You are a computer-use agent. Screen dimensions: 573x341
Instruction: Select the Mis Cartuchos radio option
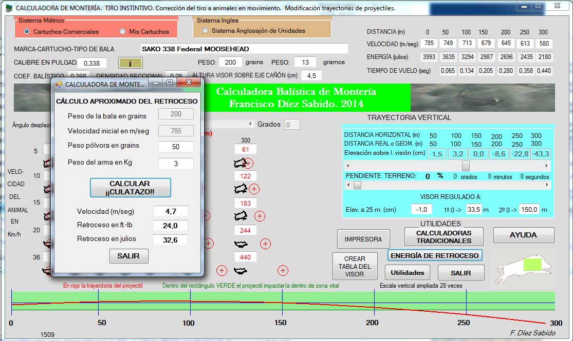tap(122, 31)
